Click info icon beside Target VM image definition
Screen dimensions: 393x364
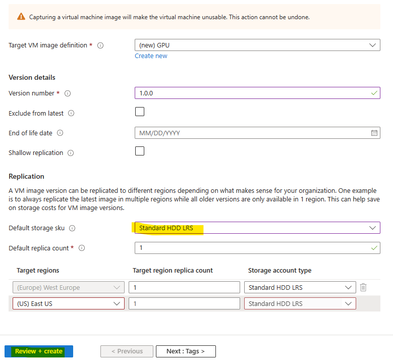click(100, 45)
